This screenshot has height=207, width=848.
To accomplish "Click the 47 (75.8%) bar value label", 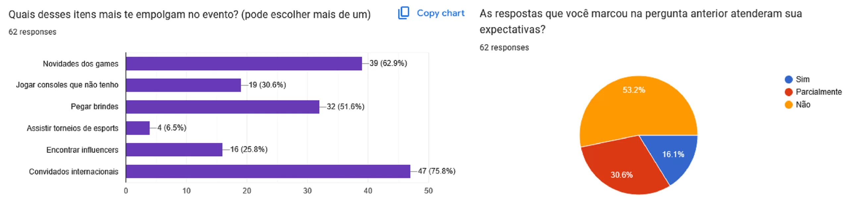I will pyautogui.click(x=436, y=171).
